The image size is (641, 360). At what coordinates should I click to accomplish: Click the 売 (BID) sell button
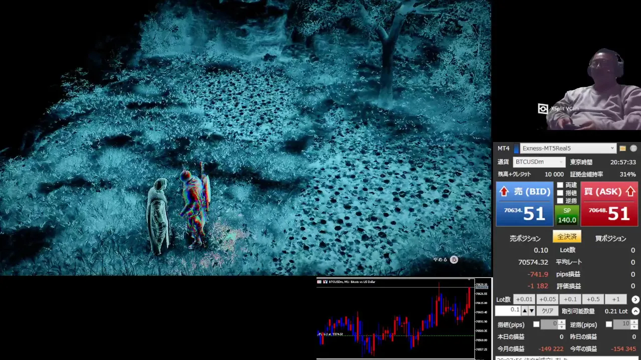click(x=524, y=204)
